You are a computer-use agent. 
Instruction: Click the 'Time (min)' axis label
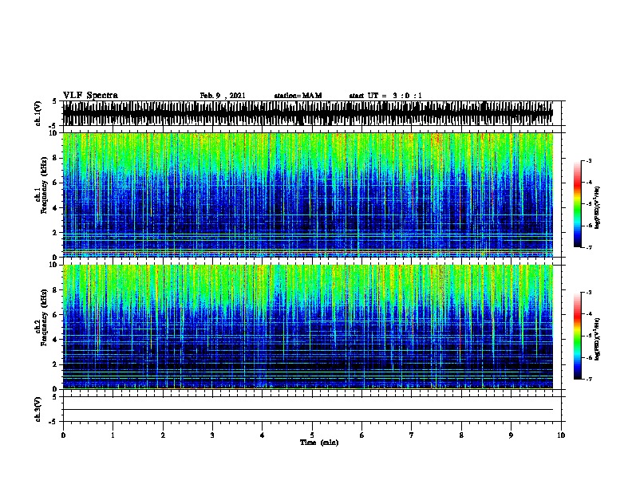coord(319,443)
